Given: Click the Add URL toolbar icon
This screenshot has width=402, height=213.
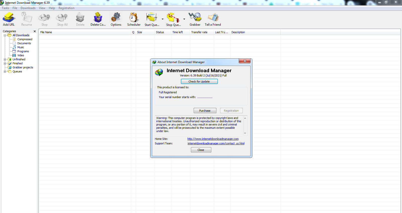Looking at the screenshot, I should 9,18.
